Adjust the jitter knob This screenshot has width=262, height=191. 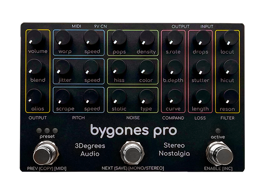point(62,67)
